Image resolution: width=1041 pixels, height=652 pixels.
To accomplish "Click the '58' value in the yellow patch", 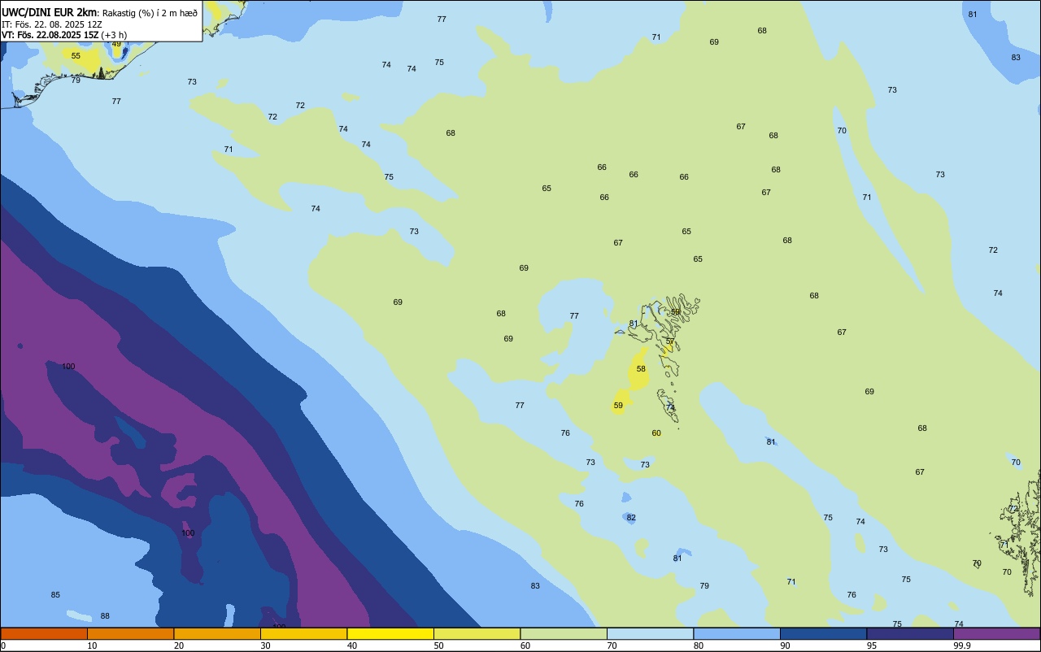I will click(x=641, y=369).
